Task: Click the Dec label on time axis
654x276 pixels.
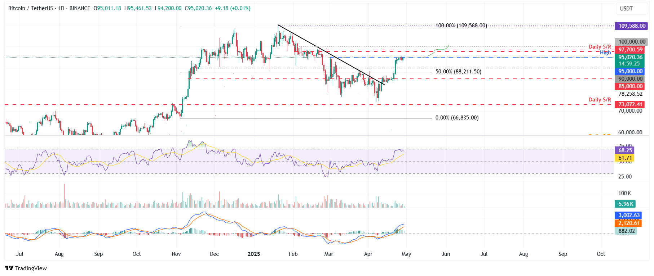Action: [214, 254]
